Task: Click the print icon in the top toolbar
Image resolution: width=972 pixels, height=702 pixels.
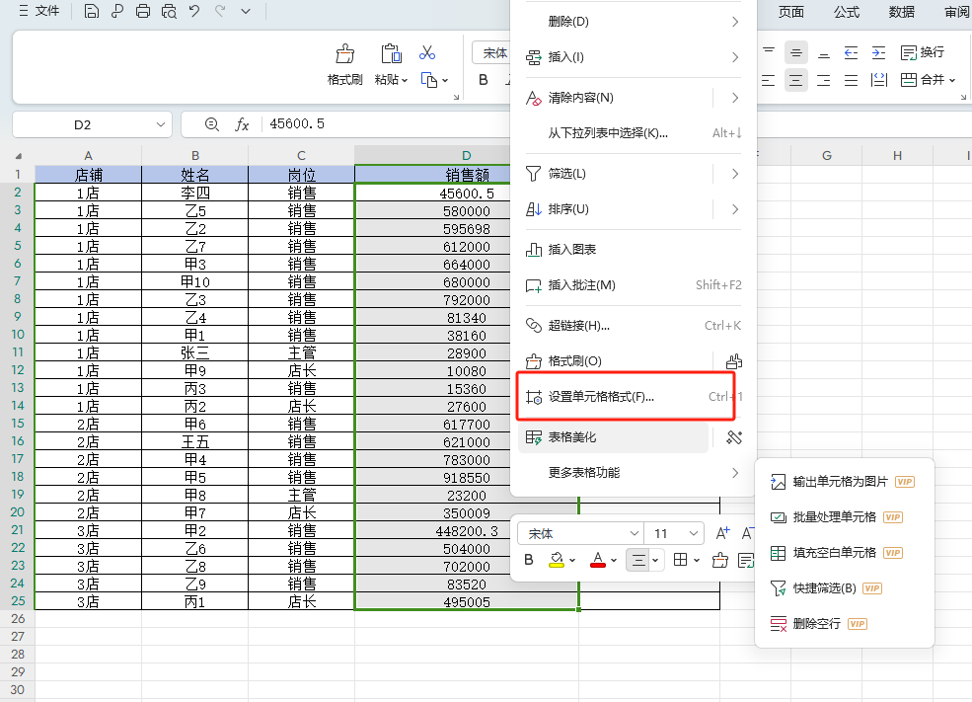Action: point(142,11)
